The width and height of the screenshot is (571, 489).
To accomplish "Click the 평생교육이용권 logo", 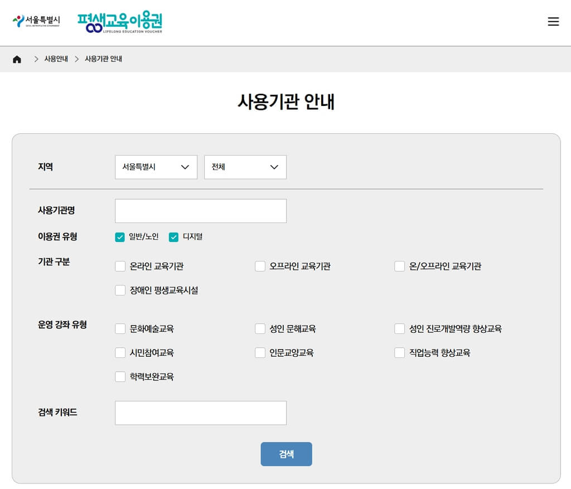I will [x=120, y=22].
